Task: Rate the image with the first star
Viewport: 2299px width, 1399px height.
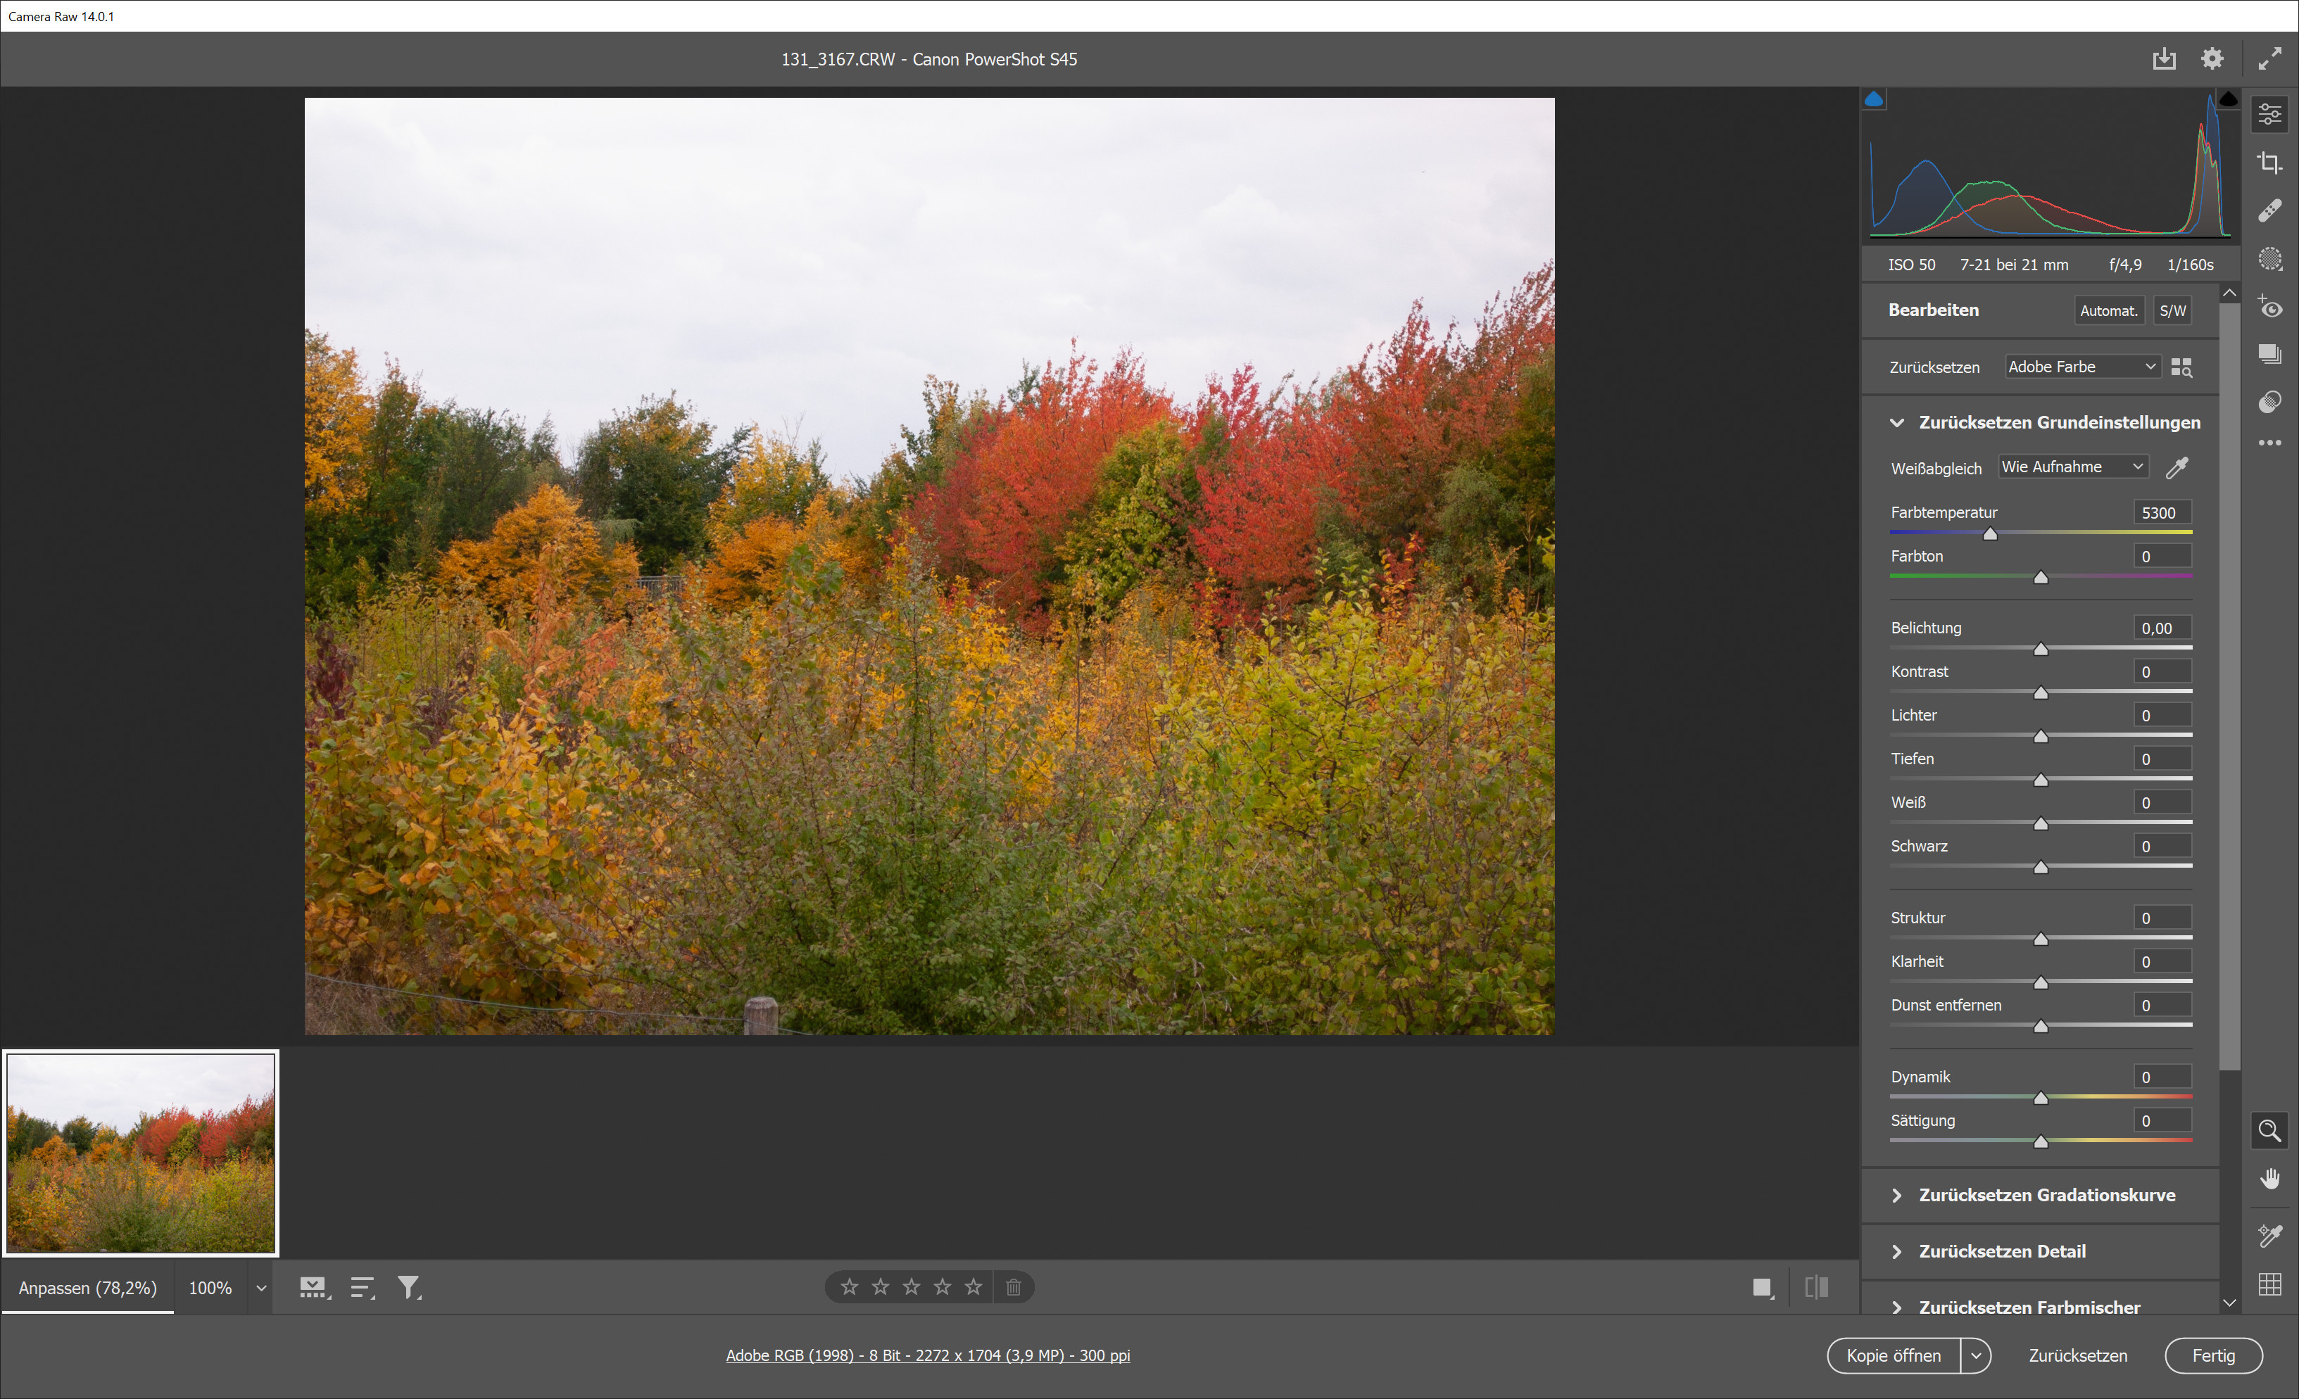Action: (x=849, y=1287)
